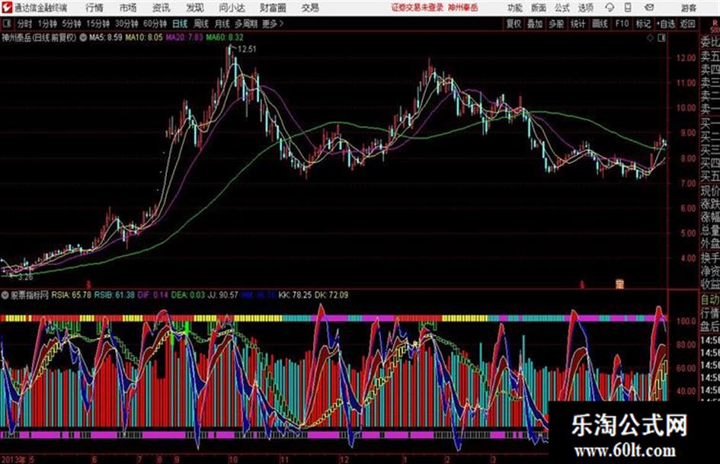
Task: Click the 标记 mark button
Action: click(x=643, y=24)
